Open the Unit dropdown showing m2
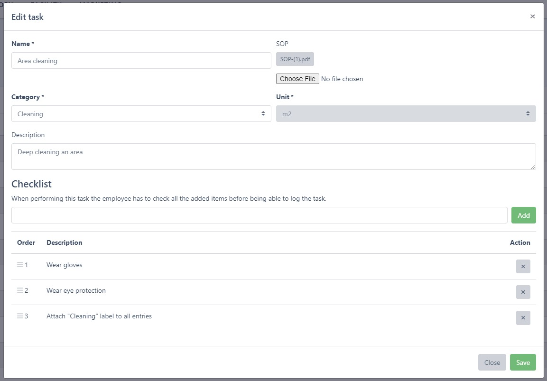This screenshot has width=547, height=381. tap(406, 114)
